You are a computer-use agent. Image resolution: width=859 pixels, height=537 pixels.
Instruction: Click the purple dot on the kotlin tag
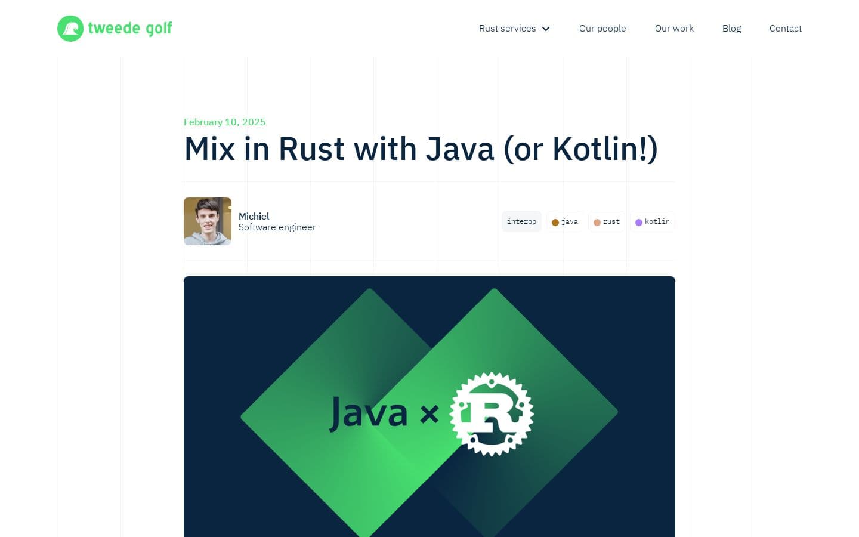pyautogui.click(x=639, y=222)
